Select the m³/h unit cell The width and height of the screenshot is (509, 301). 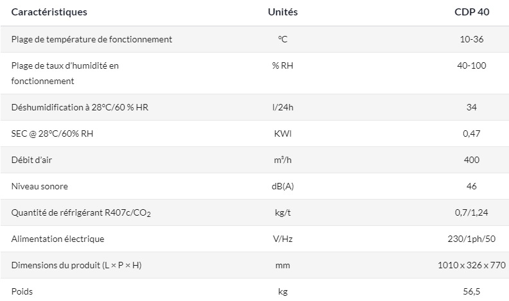pos(282,160)
